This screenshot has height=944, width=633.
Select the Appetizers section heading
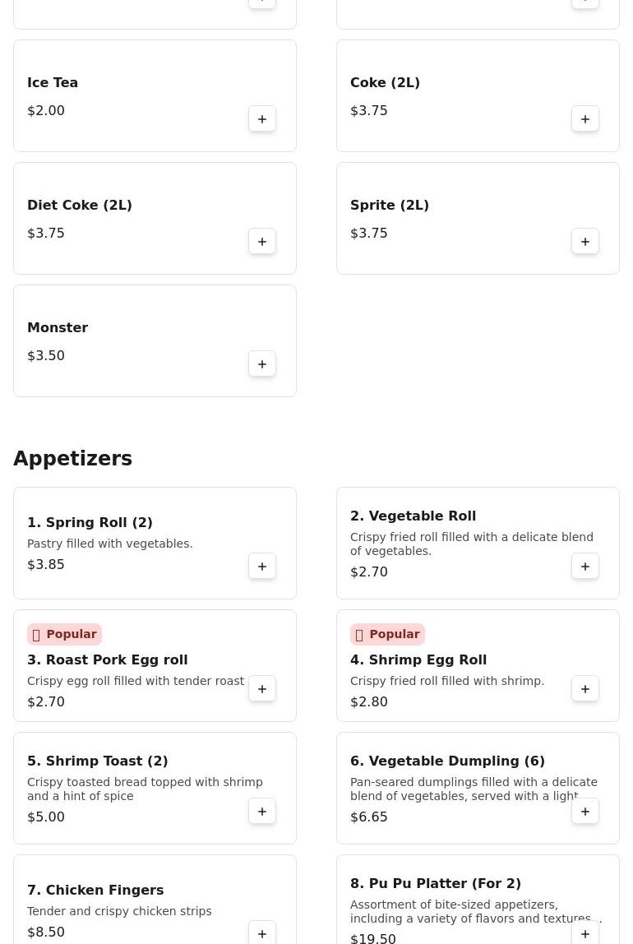tap(73, 458)
